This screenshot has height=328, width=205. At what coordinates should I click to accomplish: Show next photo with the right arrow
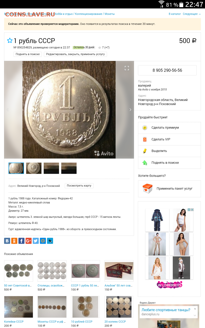(130, 110)
